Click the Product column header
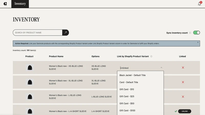 point(29,56)
